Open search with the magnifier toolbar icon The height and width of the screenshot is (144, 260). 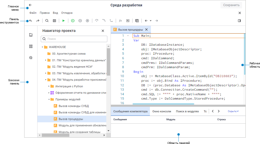(x=47, y=21)
